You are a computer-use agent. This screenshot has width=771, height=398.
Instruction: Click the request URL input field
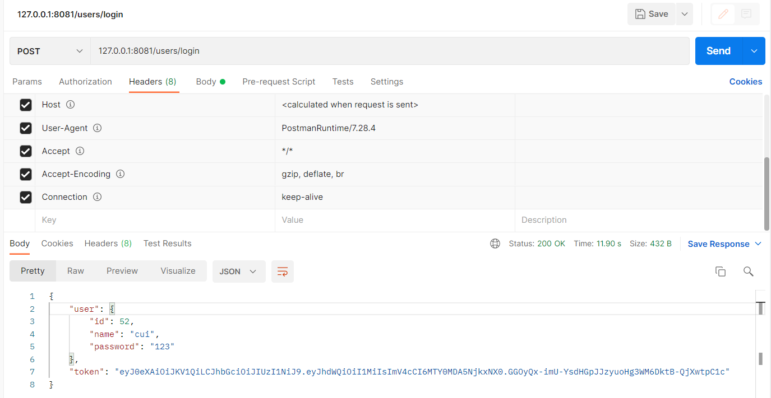pos(336,51)
